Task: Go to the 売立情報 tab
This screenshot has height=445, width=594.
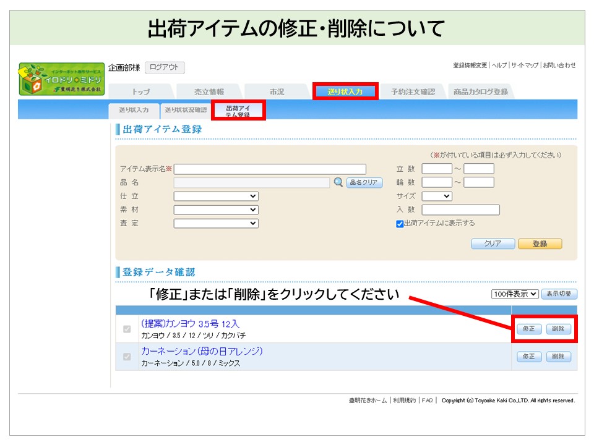Action: [x=209, y=92]
